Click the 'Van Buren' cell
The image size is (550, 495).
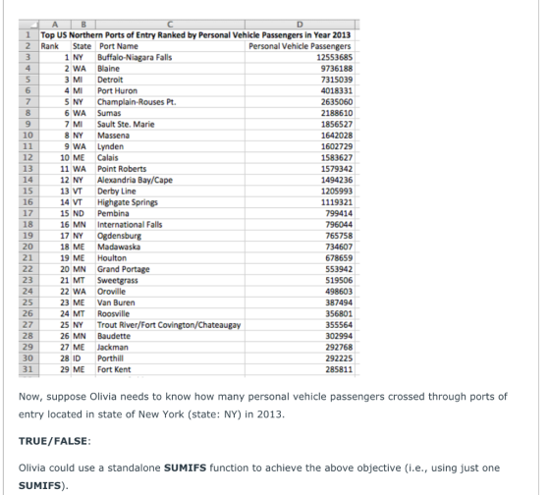pyautogui.click(x=170, y=302)
